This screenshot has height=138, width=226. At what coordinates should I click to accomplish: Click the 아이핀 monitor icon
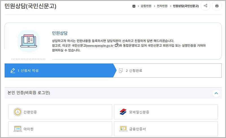click(18, 129)
